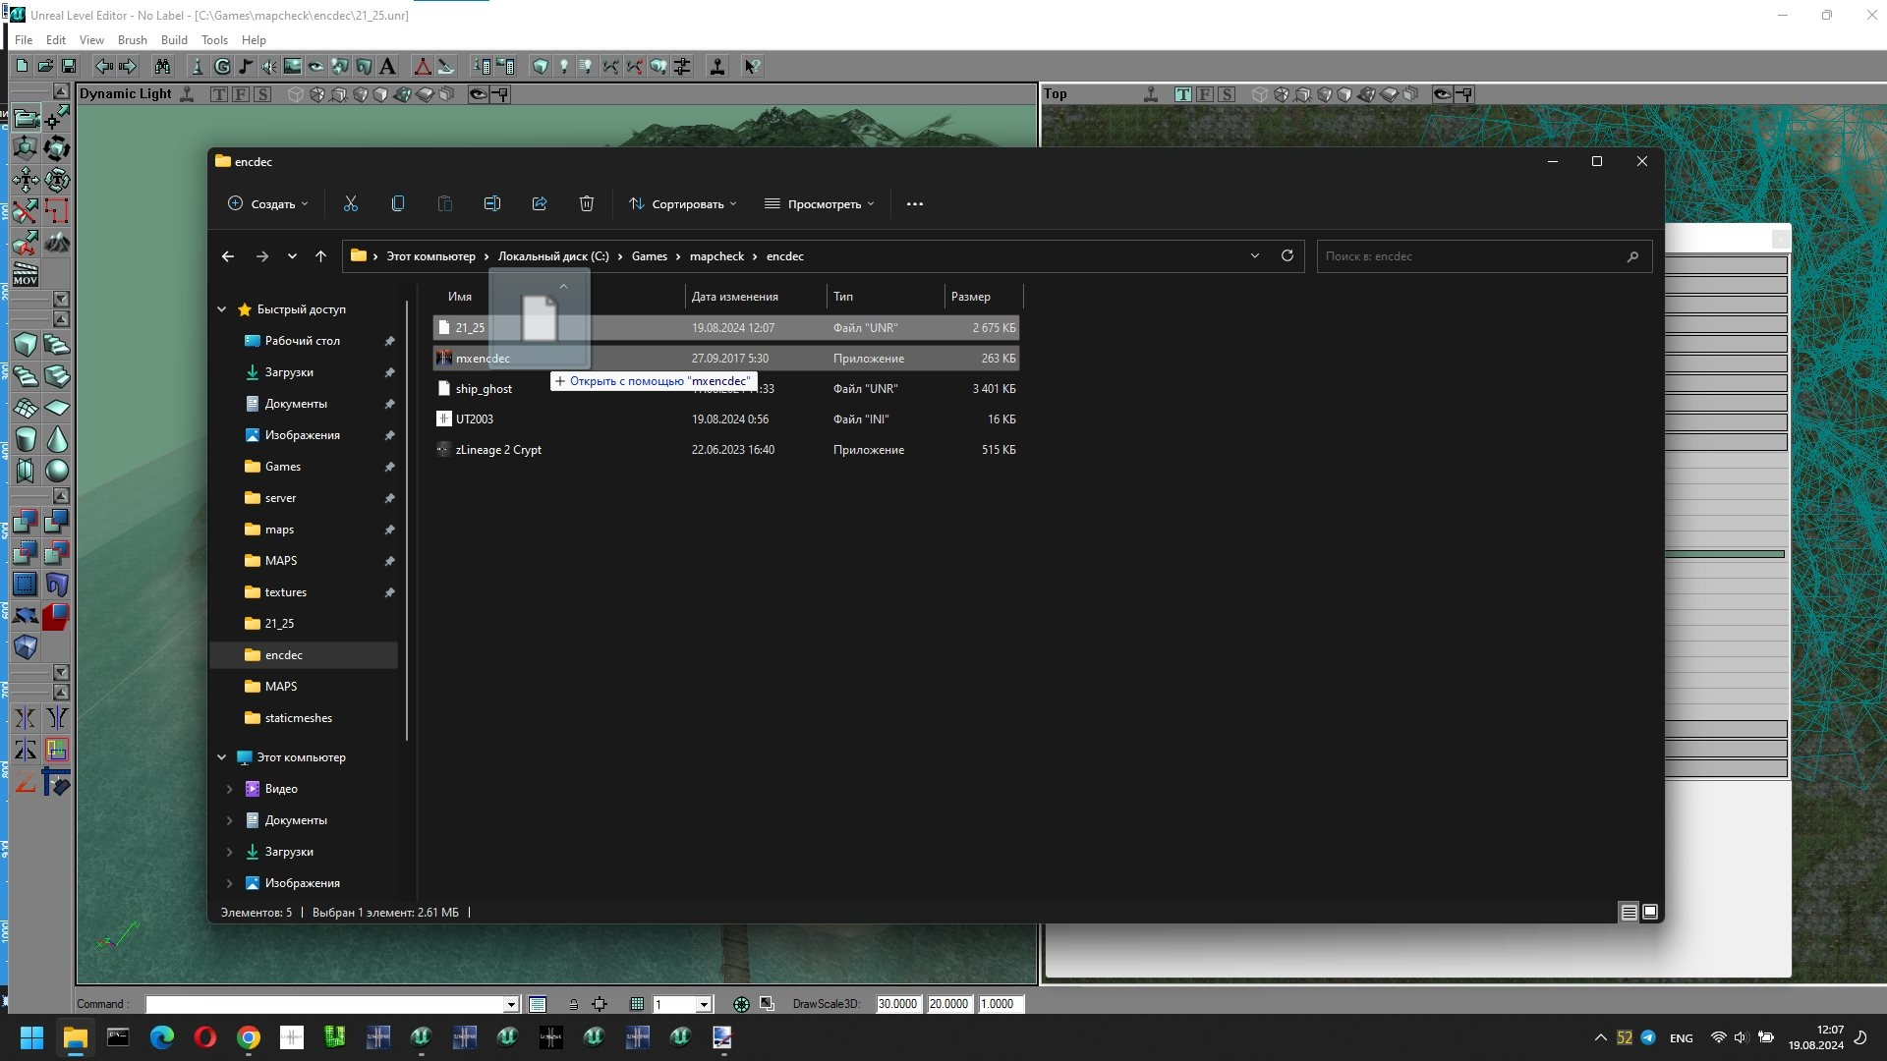Image resolution: width=1887 pixels, height=1061 pixels.
Task: Choose the Sphere brush builder
Action: [57, 471]
